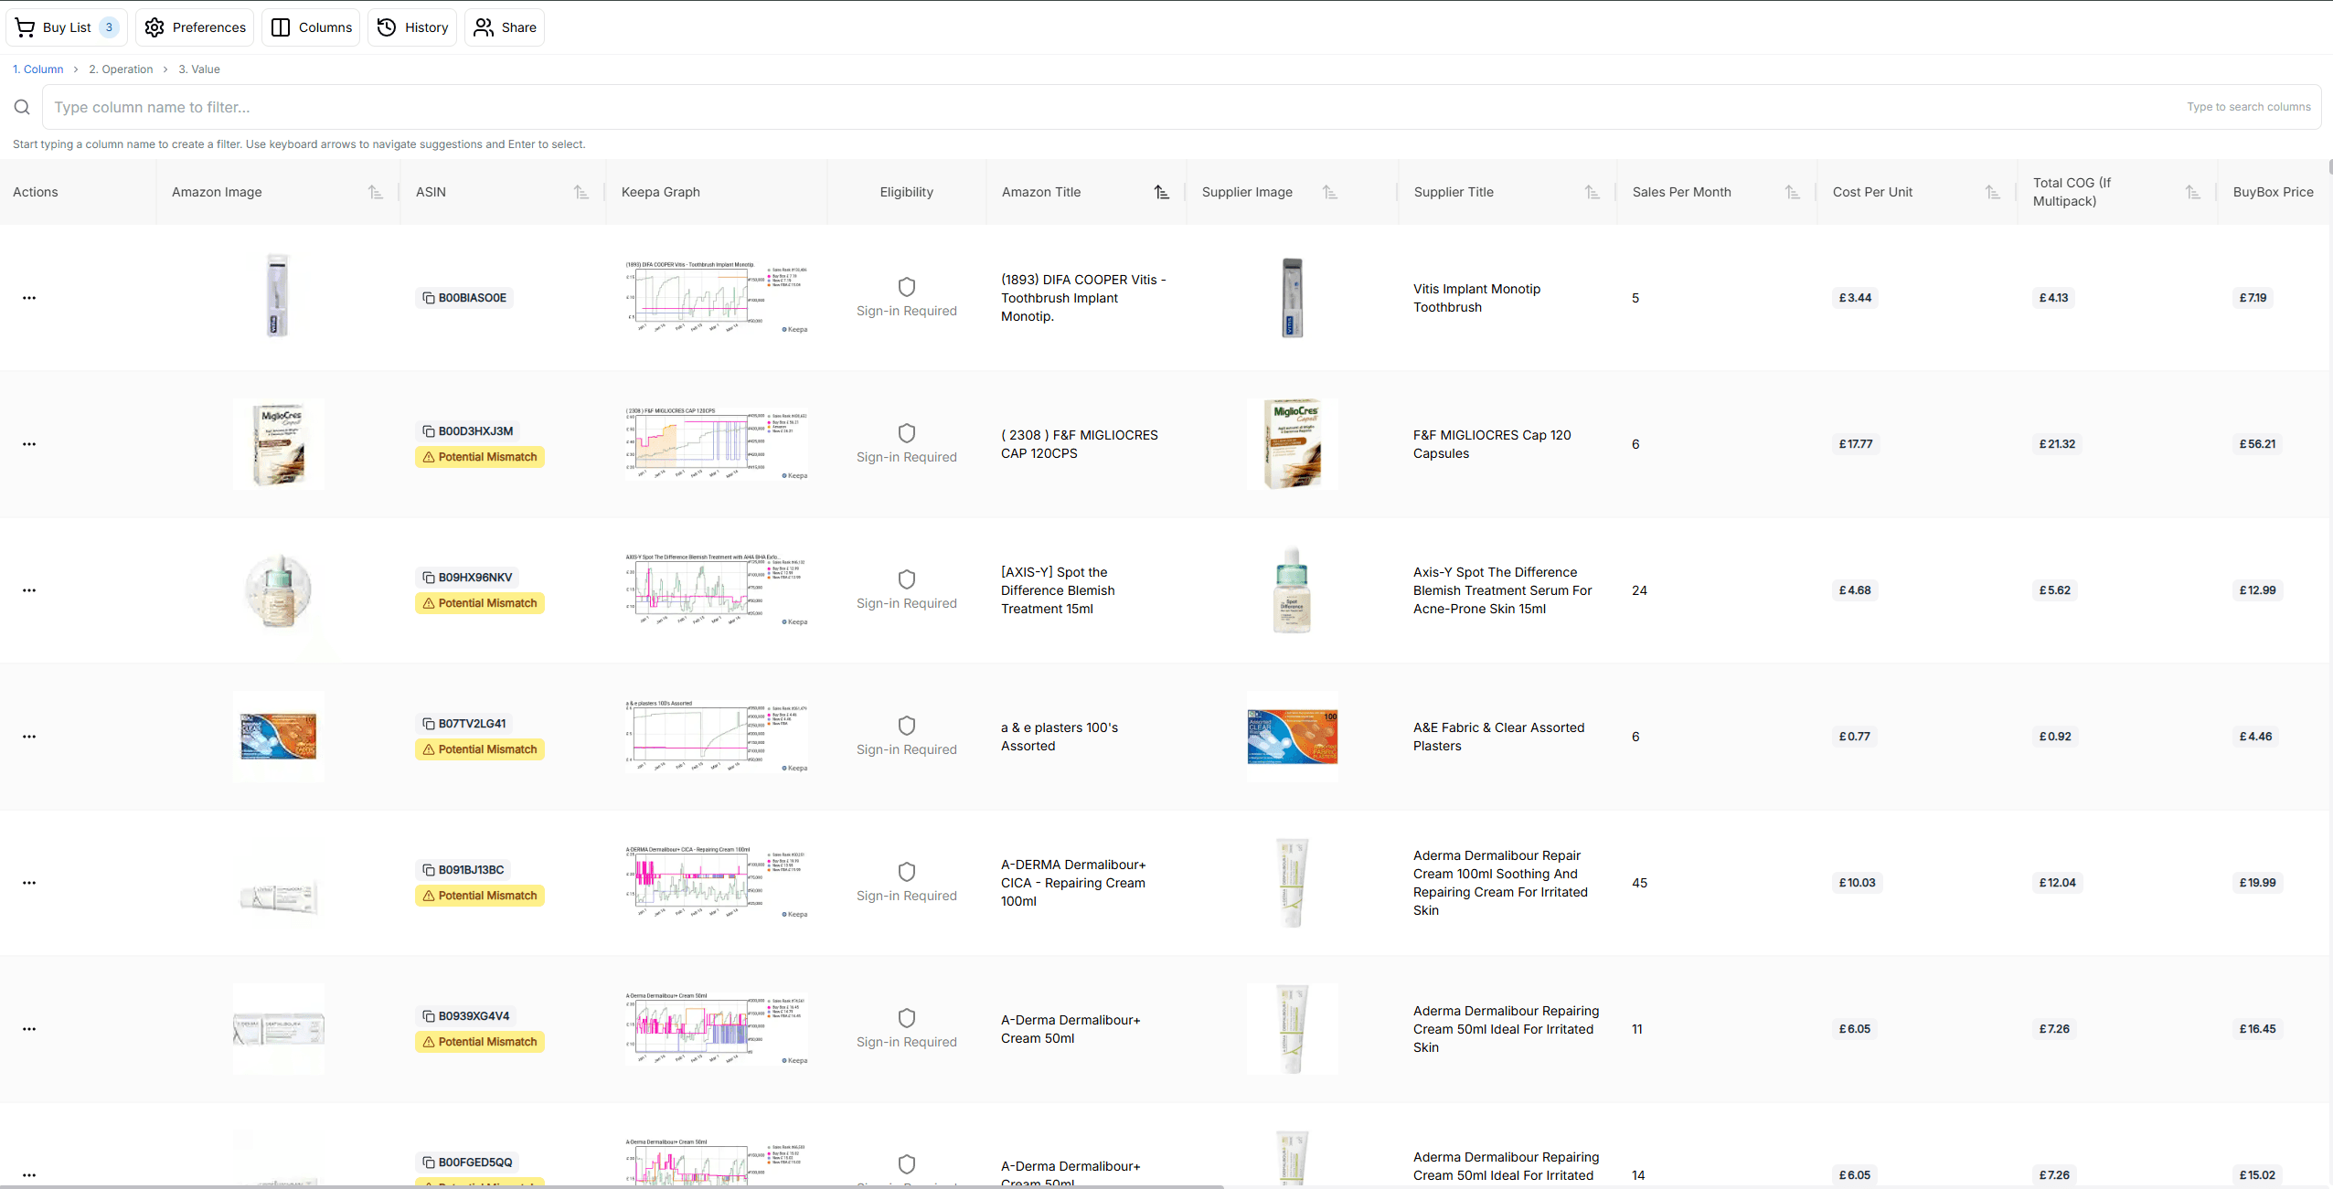This screenshot has height=1189, width=2333.
Task: Open Keepa graph for MIGLIOCRES CAP
Action: pyautogui.click(x=717, y=444)
